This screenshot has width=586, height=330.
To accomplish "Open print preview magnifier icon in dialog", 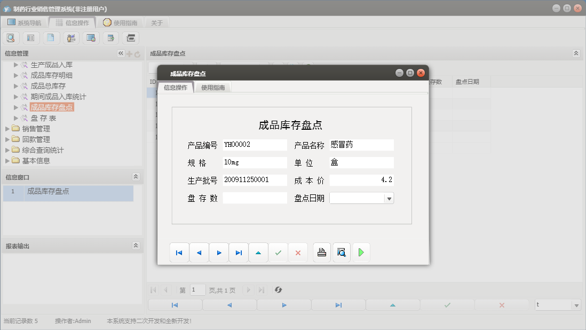I will point(342,253).
